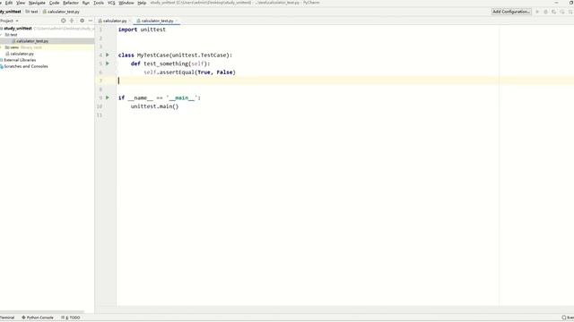Viewport: 574px width, 322px height.
Task: Open the Terminal tool window
Action: [7, 318]
